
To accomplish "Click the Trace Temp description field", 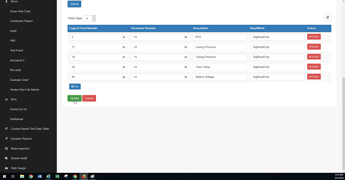I will [x=220, y=67].
